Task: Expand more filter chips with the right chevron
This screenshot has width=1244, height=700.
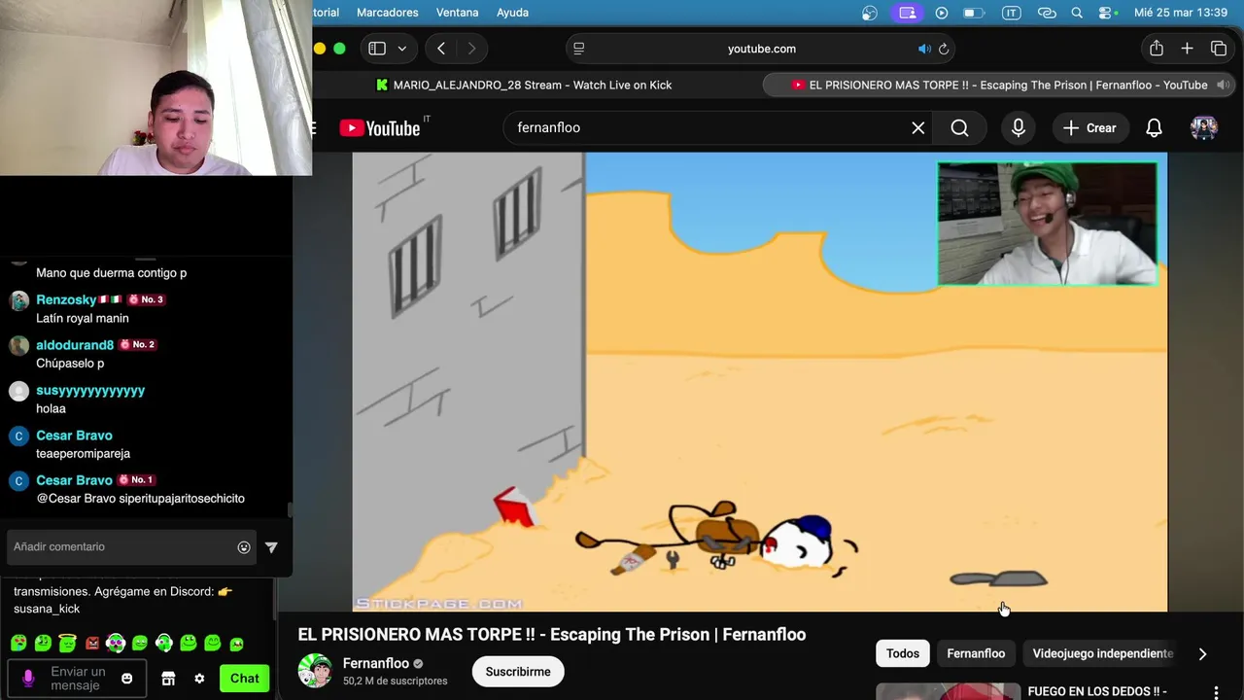Action: pyautogui.click(x=1202, y=653)
